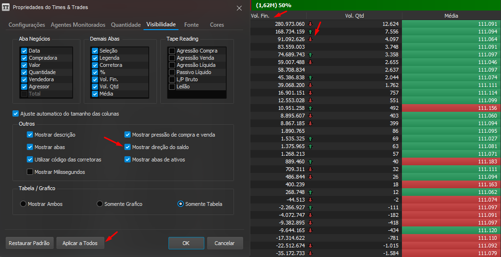Click the green up arrow beside 168.734.159
Image resolution: width=501 pixels, height=257 pixels.
coord(310,32)
